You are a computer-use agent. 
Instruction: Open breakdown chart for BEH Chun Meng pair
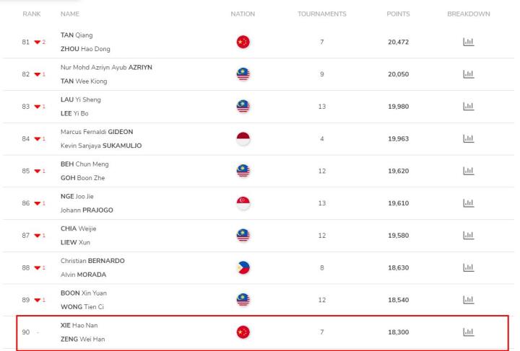[468, 171]
